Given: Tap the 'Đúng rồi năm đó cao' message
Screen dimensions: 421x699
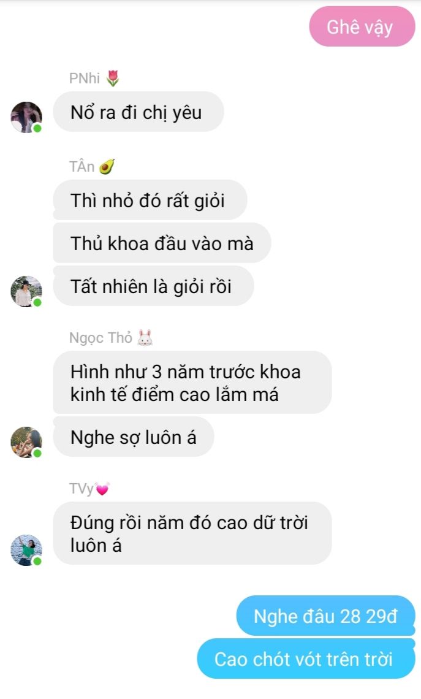Looking at the screenshot, I should [x=192, y=533].
